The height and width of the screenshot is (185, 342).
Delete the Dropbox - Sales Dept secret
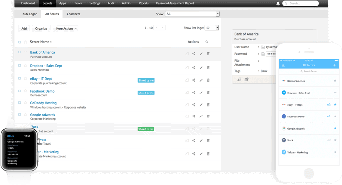coord(208,68)
